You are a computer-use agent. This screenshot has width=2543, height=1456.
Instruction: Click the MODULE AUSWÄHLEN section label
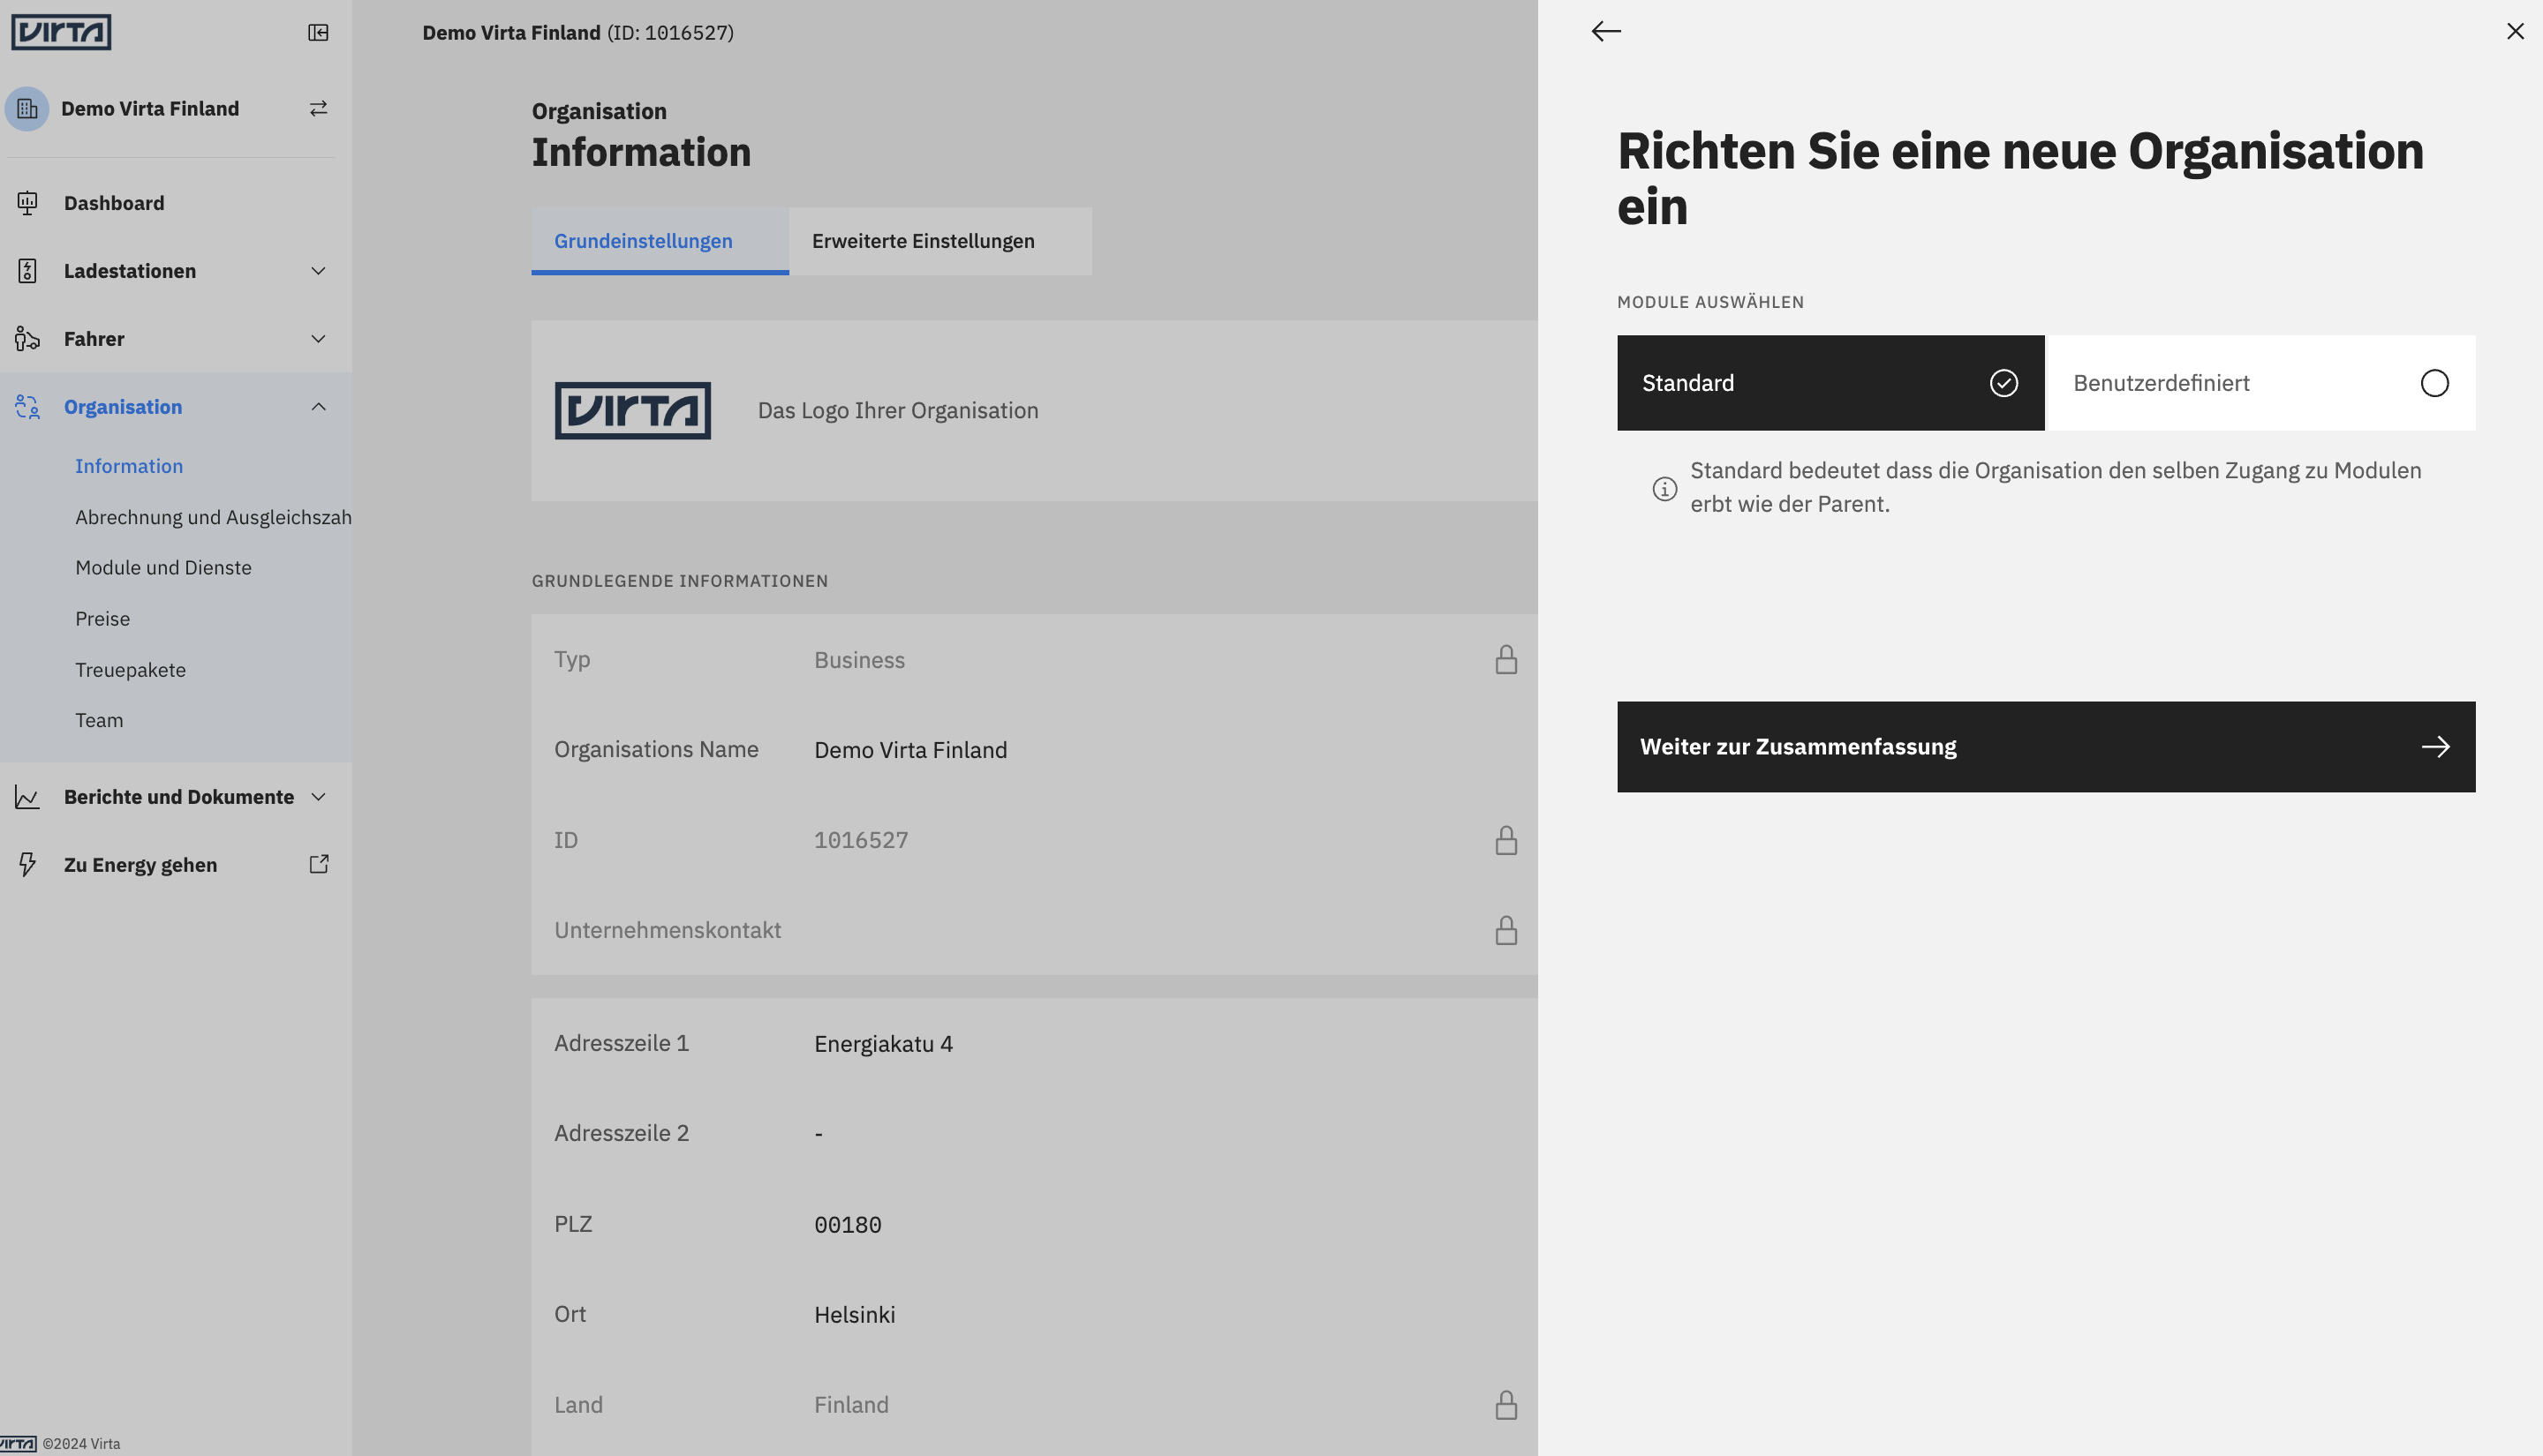tap(1710, 302)
